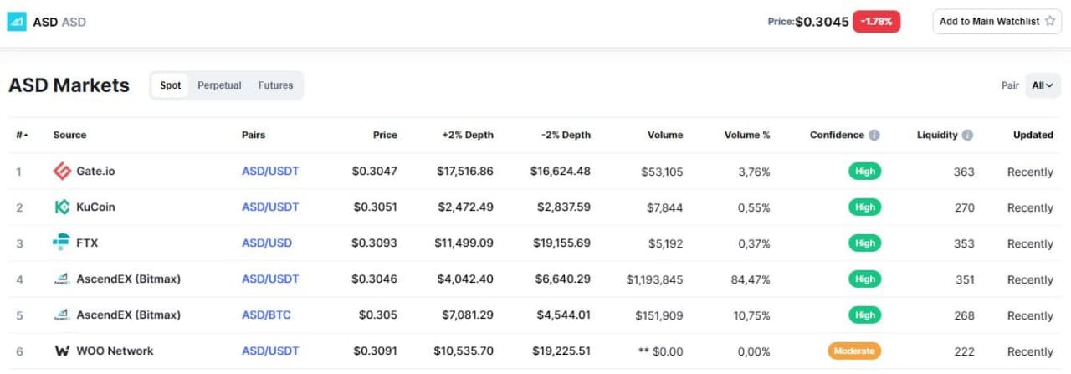Click the KuCoin exchange logo
This screenshot has height=374, width=1071.
62,207
